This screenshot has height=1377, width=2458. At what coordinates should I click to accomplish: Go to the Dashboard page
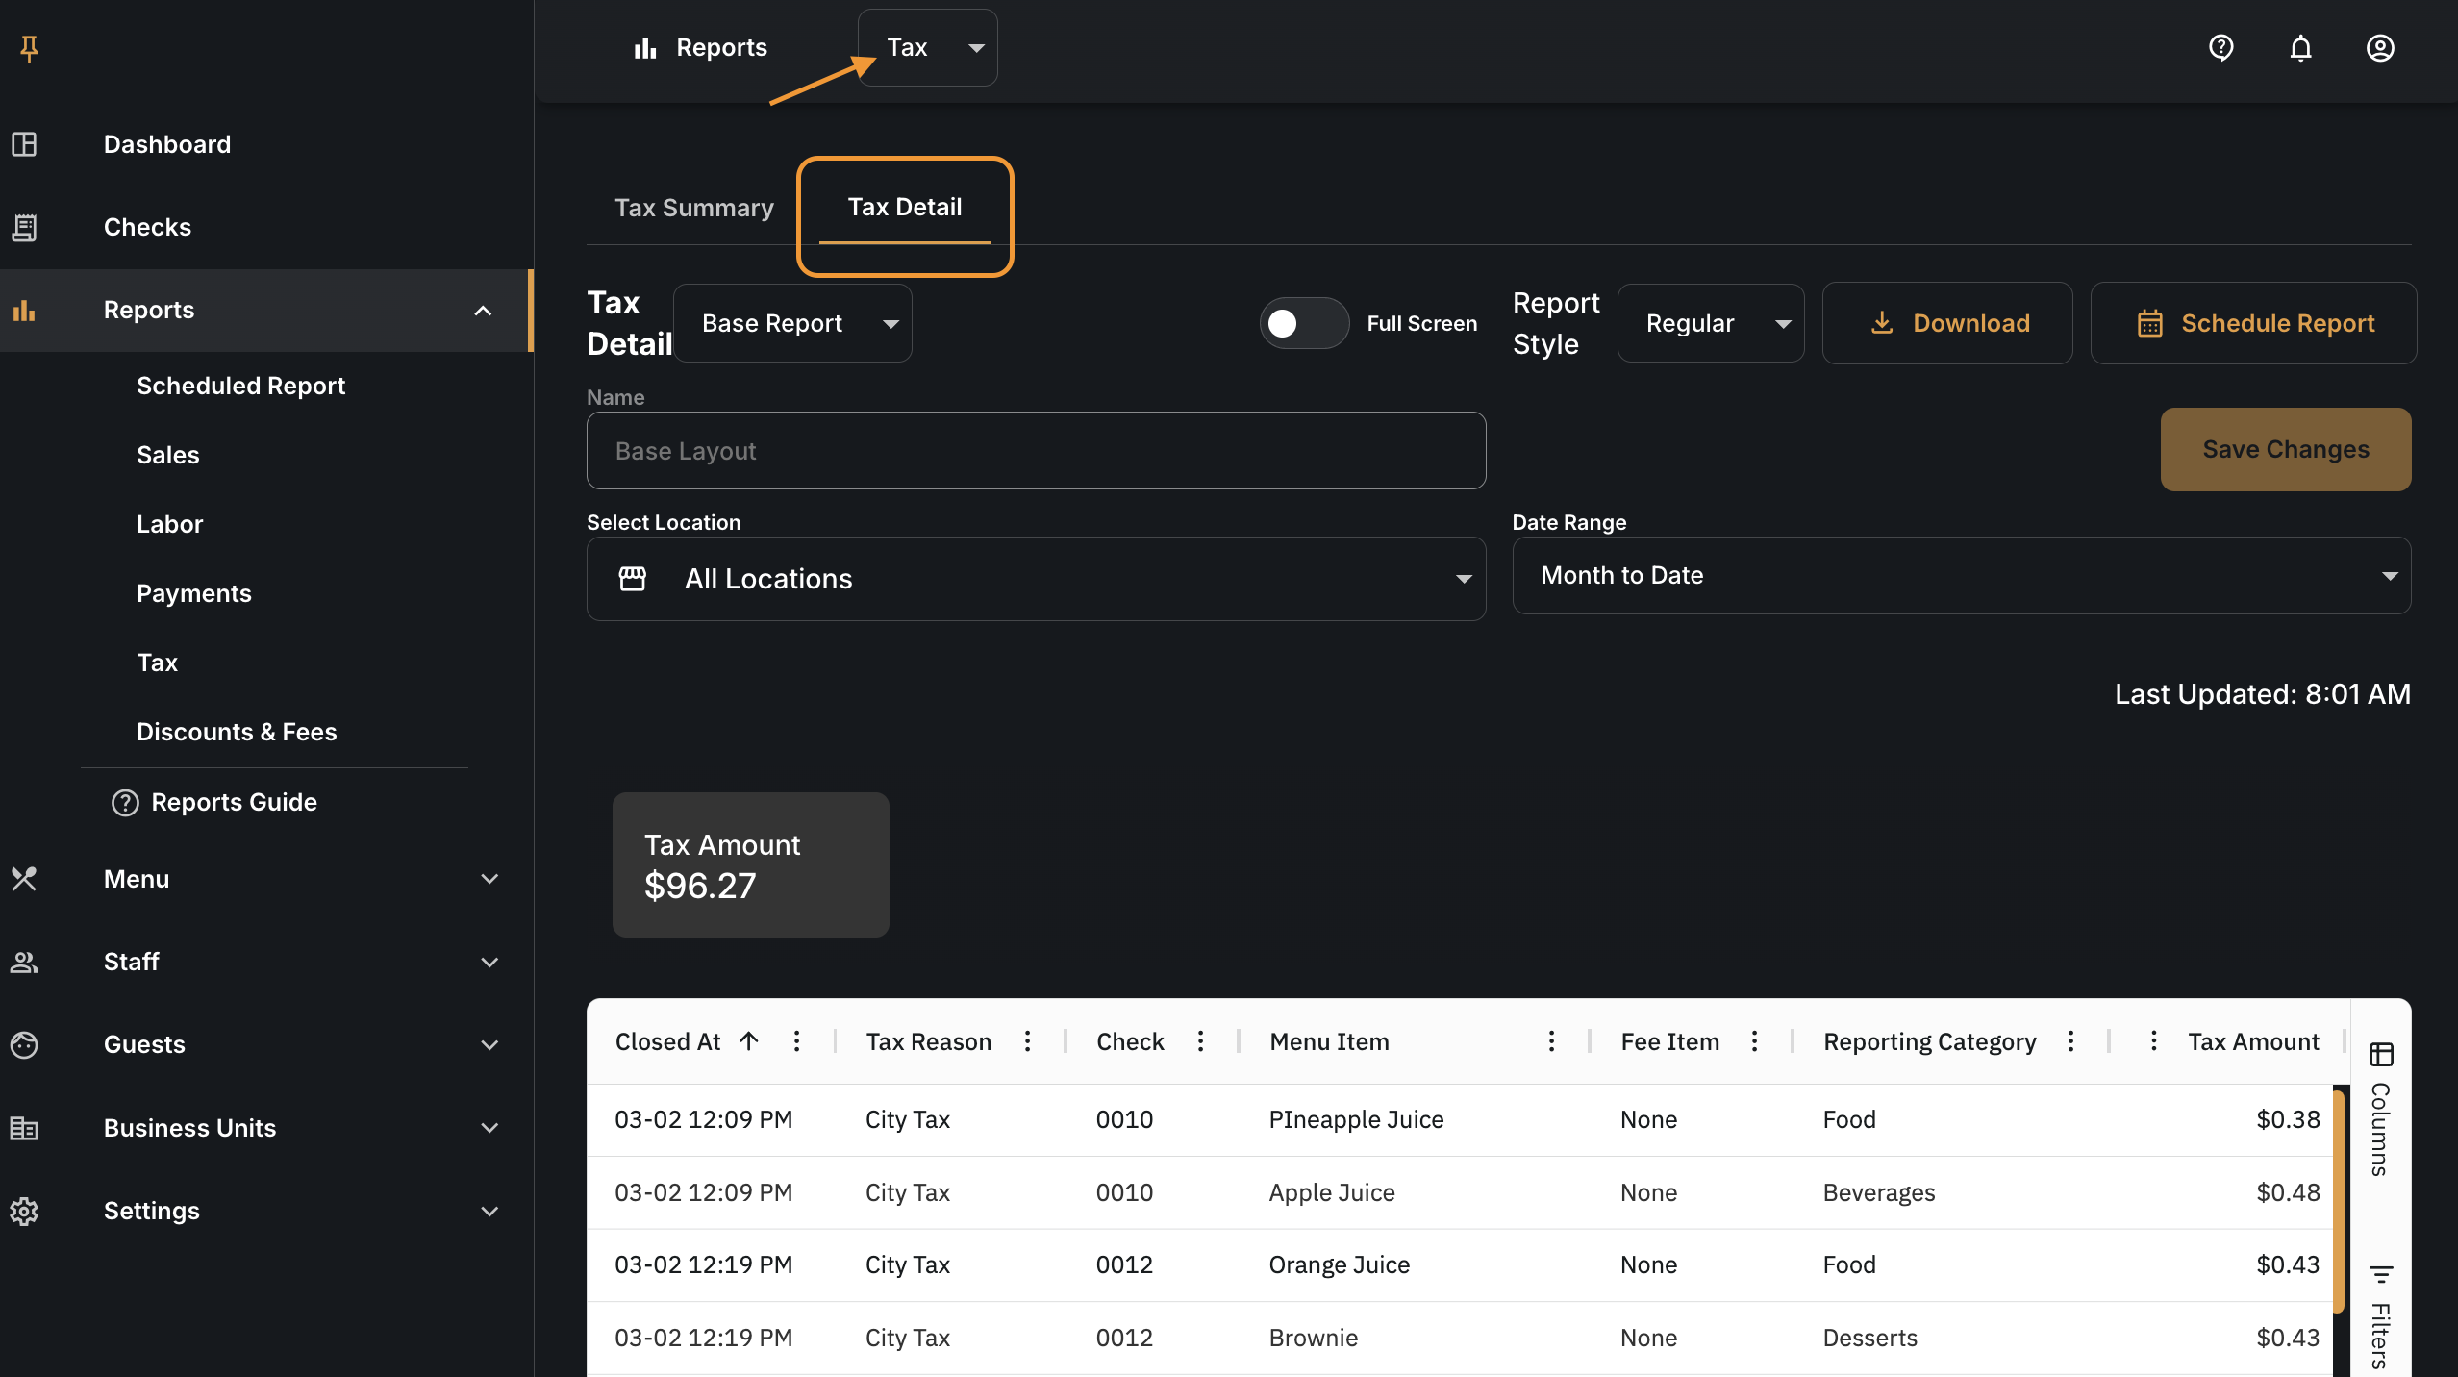(x=167, y=144)
